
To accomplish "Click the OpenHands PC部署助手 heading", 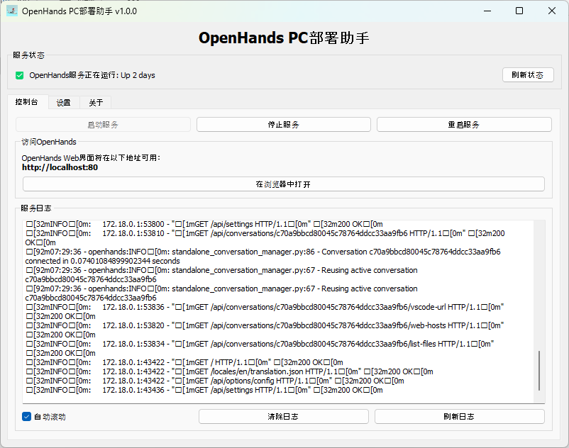I will tap(284, 38).
